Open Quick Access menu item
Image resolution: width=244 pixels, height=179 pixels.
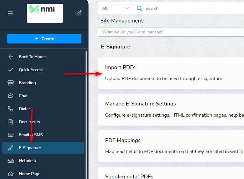coord(31,70)
